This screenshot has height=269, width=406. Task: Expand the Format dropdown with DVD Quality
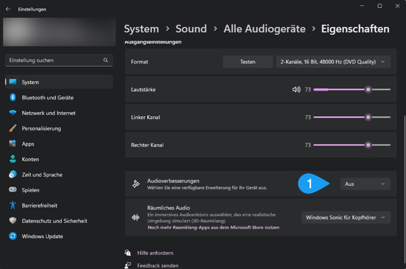(333, 62)
